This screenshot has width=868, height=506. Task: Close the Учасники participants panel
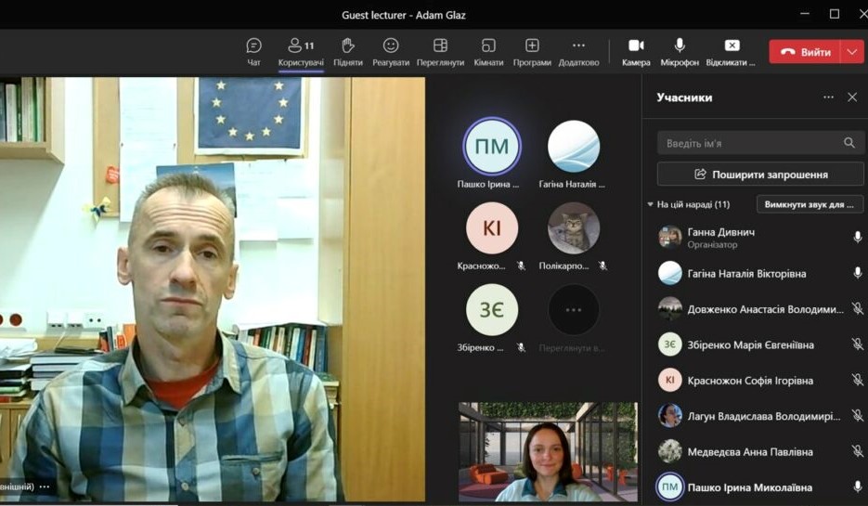[852, 97]
